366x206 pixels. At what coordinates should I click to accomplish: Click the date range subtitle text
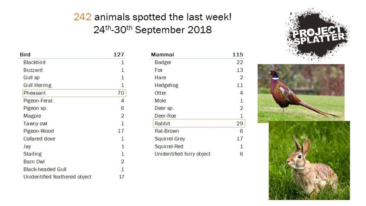coord(152,30)
